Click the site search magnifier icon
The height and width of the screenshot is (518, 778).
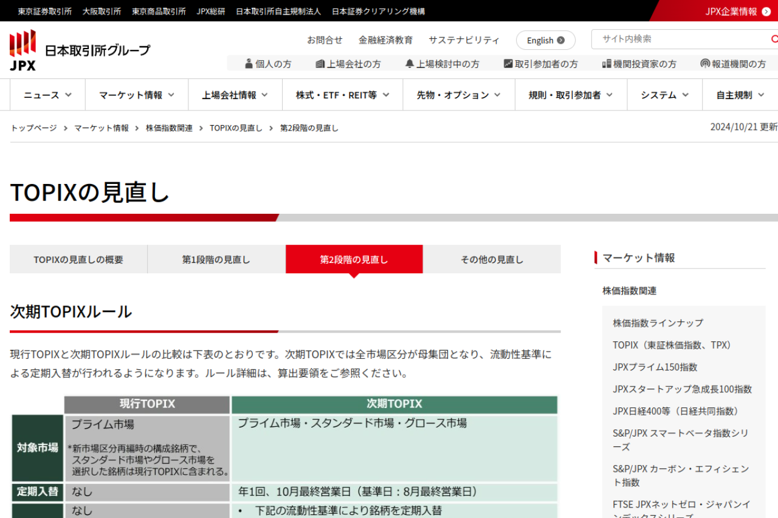pyautogui.click(x=774, y=39)
